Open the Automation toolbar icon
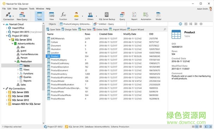Viewport: 214px width, 129px height. coord(146,16)
